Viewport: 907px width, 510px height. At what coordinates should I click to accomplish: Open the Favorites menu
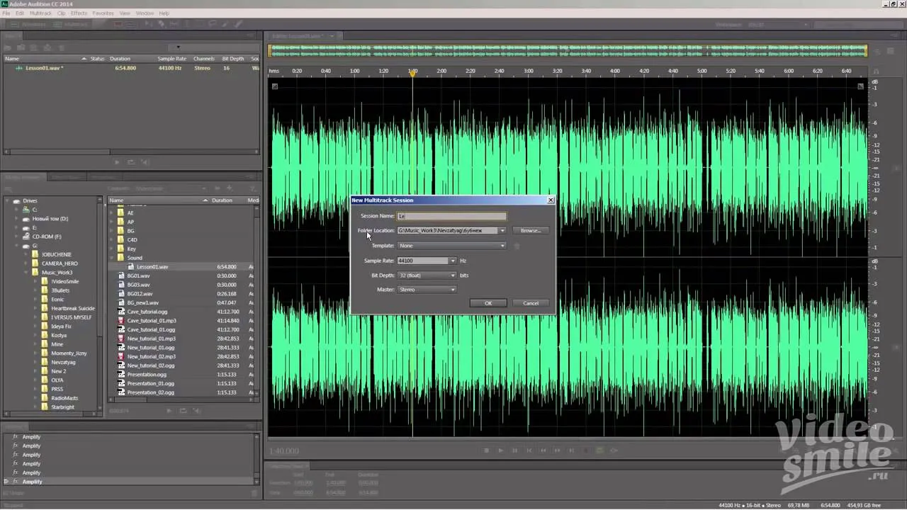click(103, 13)
